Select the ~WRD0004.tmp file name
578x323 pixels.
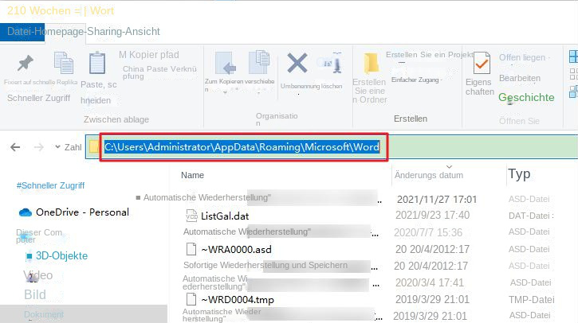pos(238,299)
